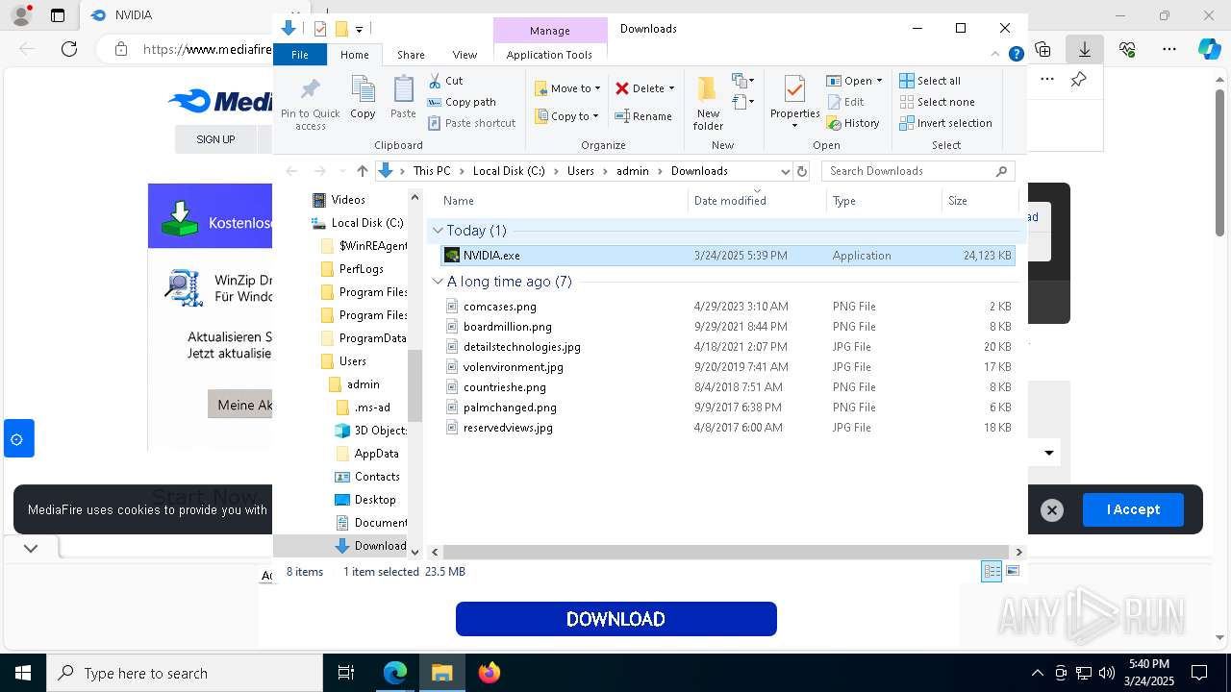Open Properties of the selected file
This screenshot has height=692, width=1231.
[x=794, y=103]
